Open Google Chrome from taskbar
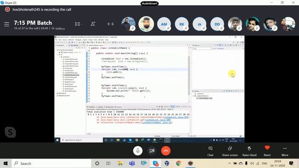 [x=178, y=163]
